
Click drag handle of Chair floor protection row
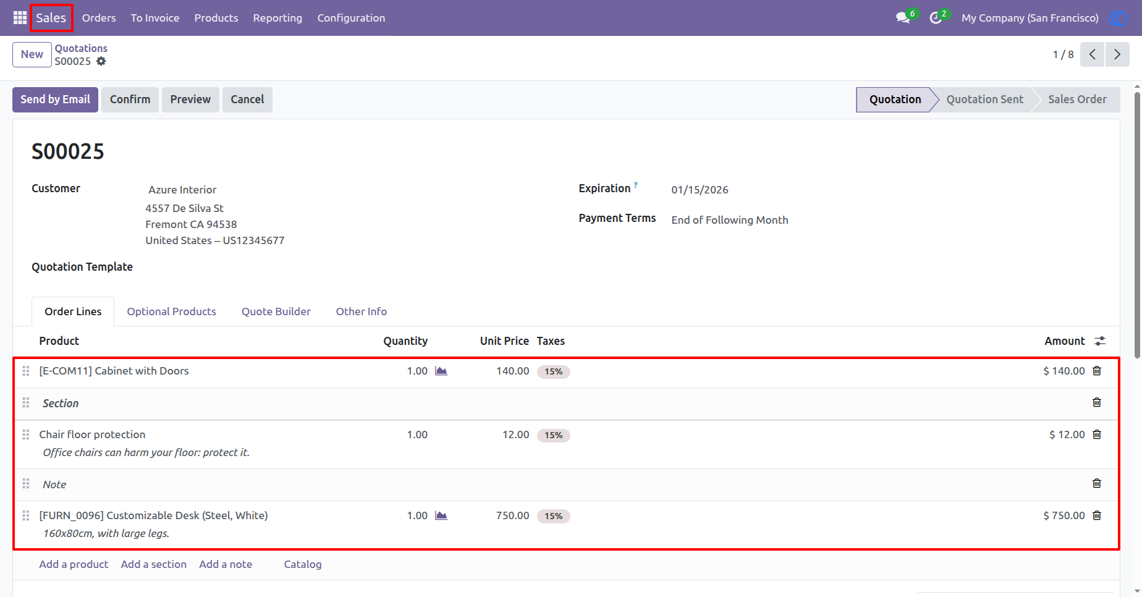click(x=26, y=434)
